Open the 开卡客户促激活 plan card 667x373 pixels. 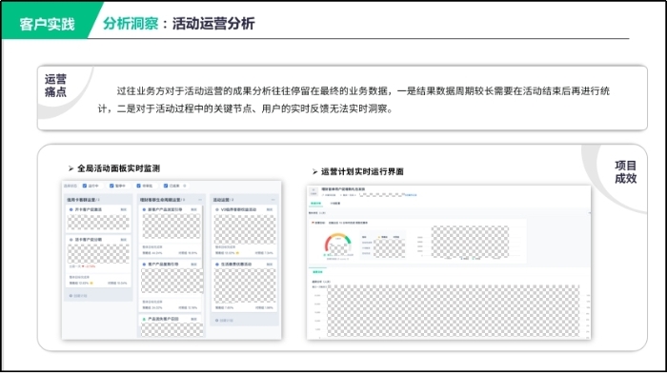pos(98,219)
